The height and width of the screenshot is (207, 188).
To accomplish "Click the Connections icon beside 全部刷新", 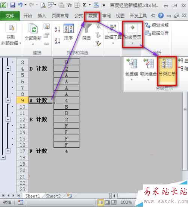I will pos(47,27).
